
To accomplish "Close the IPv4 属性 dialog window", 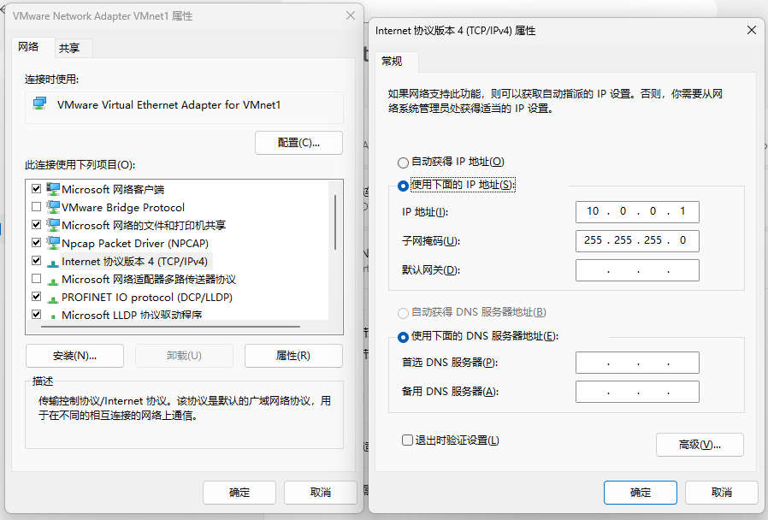I will tap(752, 30).
